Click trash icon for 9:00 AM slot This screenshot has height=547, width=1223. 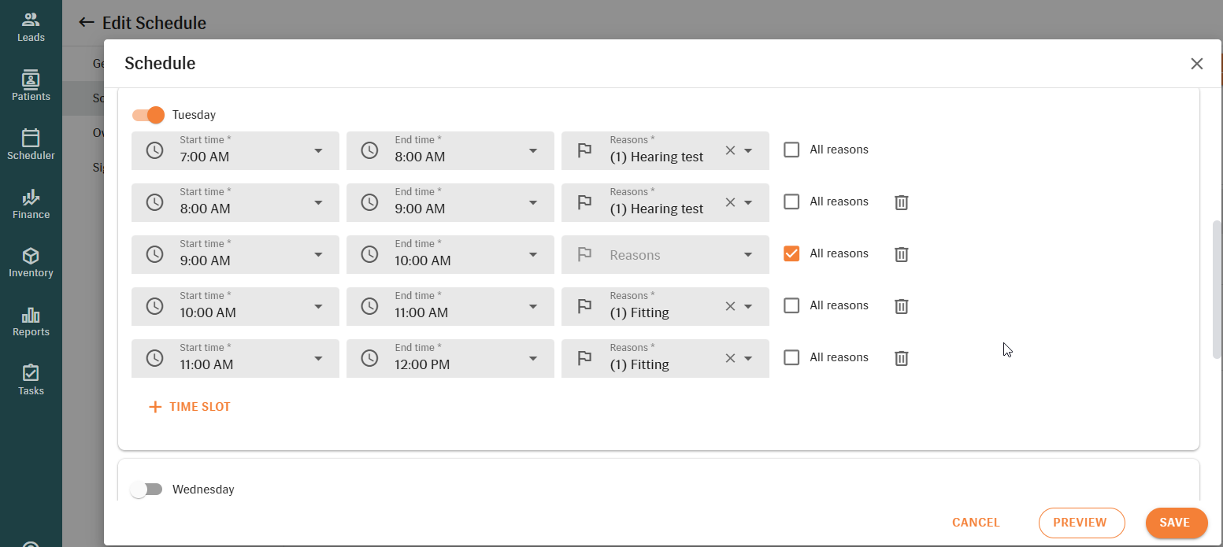902,254
